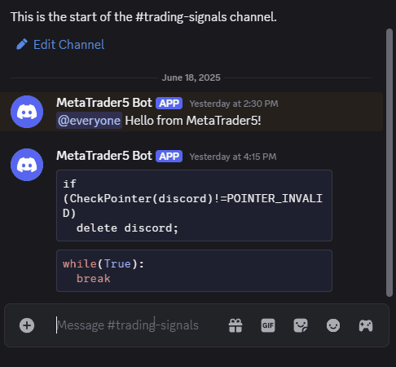Click the plus attachment upload icon
Screen dimensions: 396x367
click(27, 325)
